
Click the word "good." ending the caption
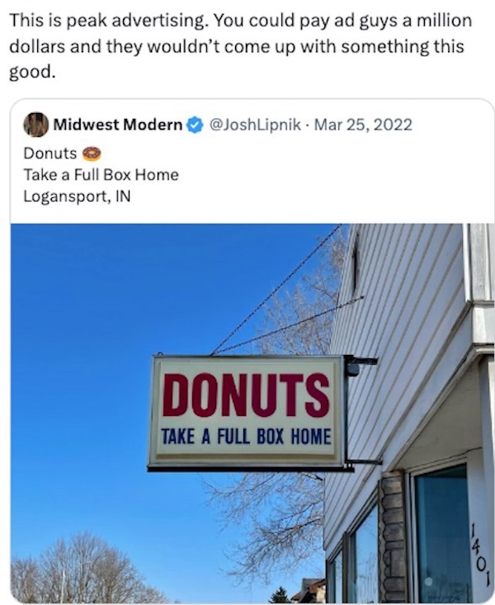click(33, 71)
